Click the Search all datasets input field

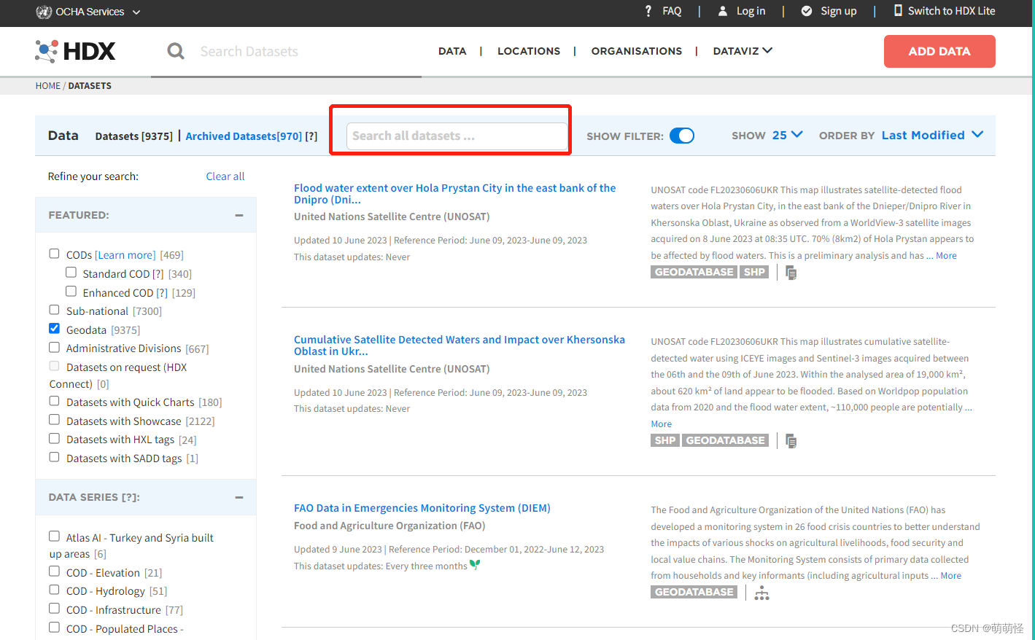coord(457,136)
